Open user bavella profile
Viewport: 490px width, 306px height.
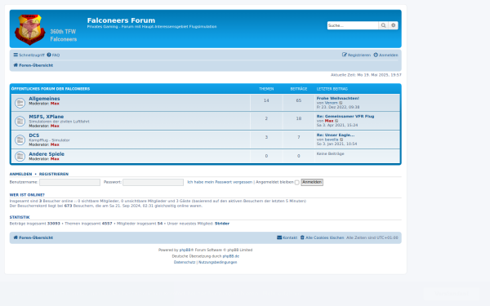332,140
